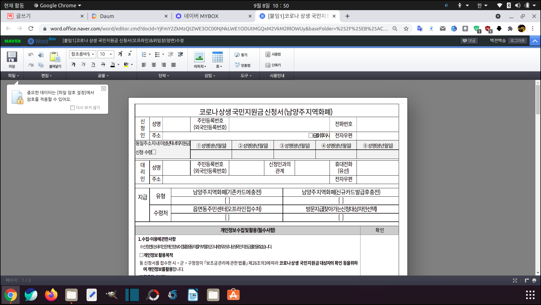The height and width of the screenshot is (305, 541).
Task: Check the 다시 보지 않기 checkbox
Action: click(x=73, y=108)
